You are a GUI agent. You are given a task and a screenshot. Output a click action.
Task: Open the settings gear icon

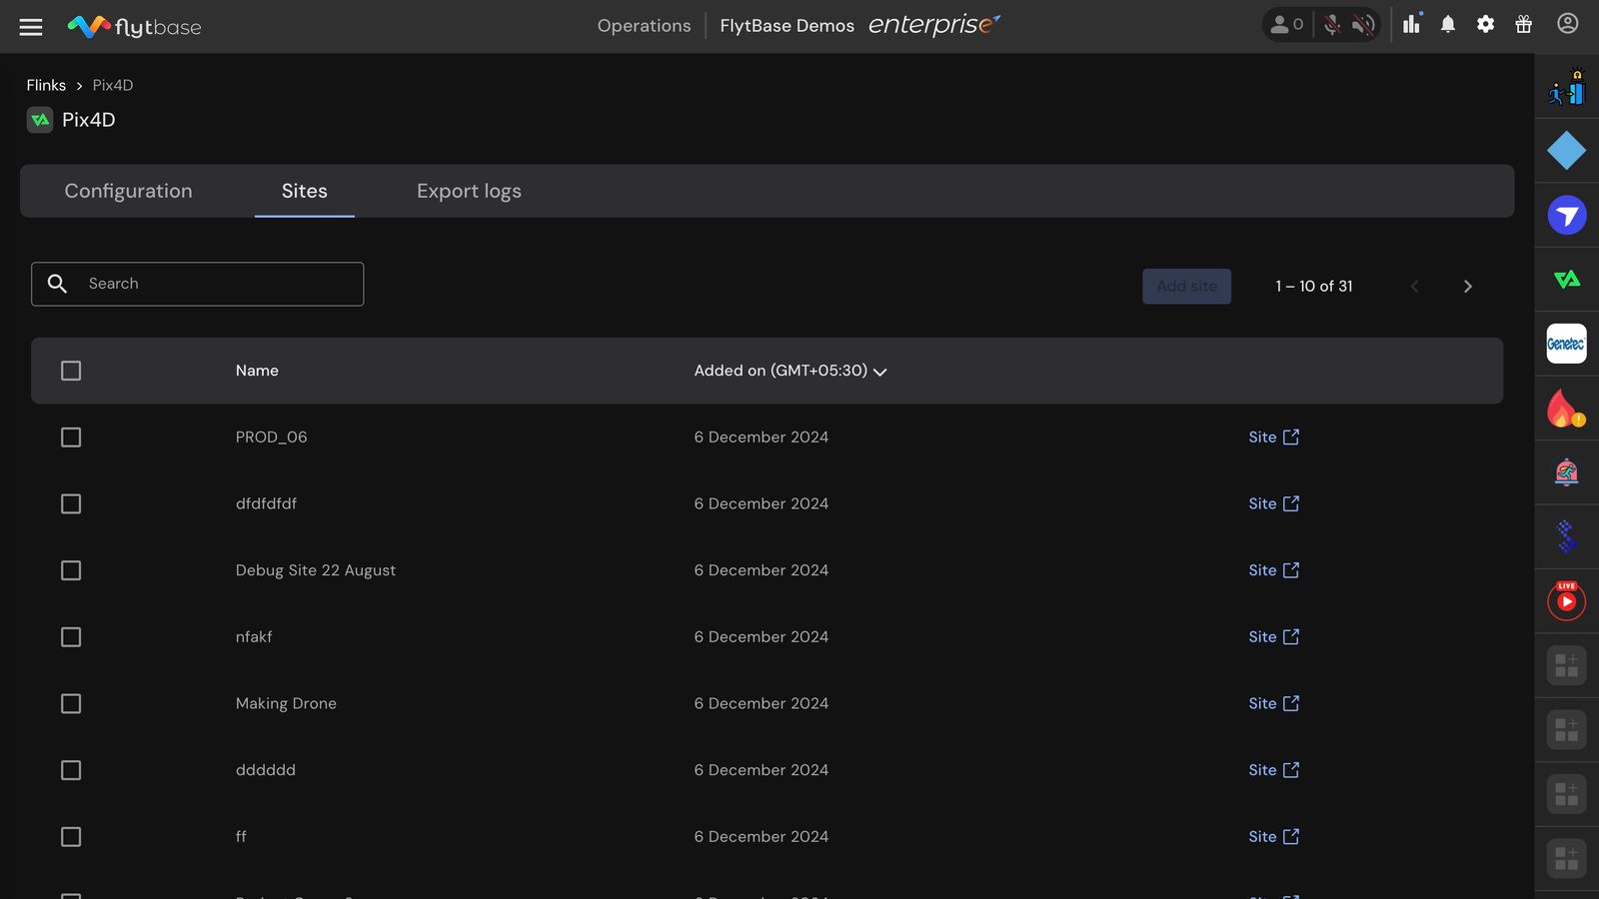[1486, 25]
